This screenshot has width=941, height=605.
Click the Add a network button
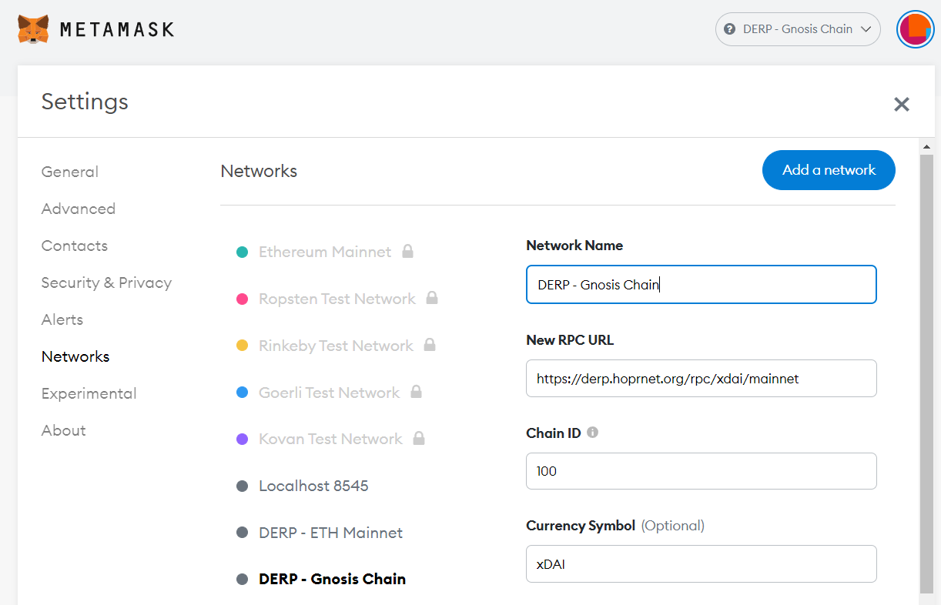829,170
